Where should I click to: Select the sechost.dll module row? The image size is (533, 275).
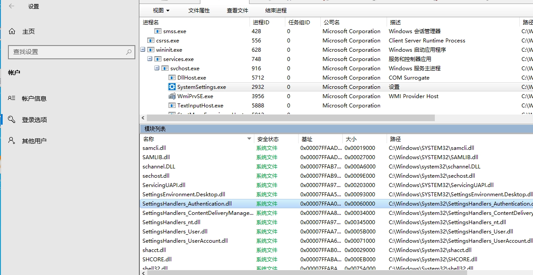[x=336, y=176]
